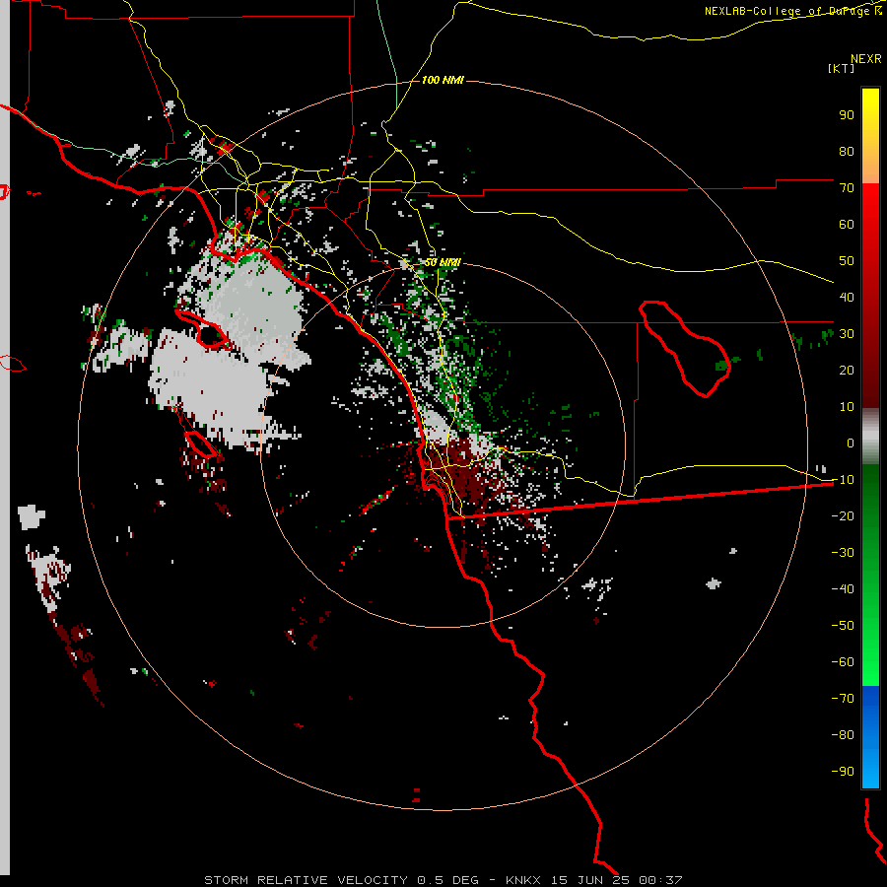Click the Storm Relative Velocity caption at the bottom
887x887 pixels.
click(443, 880)
